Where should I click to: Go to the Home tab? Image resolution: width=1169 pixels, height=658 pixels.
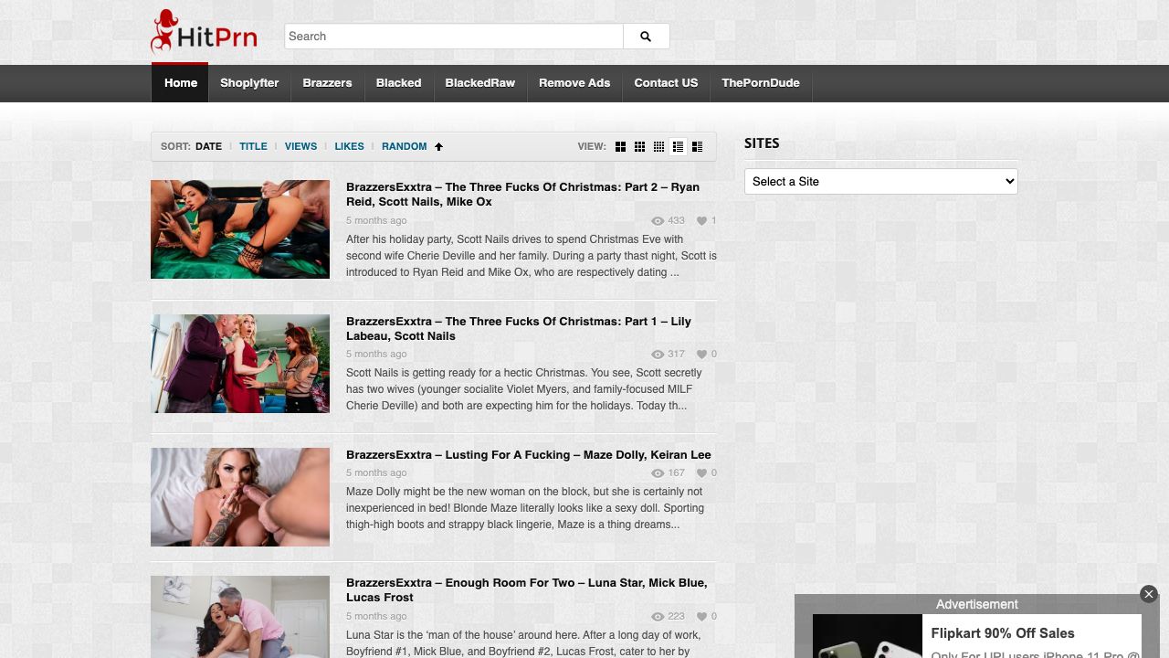(x=181, y=83)
